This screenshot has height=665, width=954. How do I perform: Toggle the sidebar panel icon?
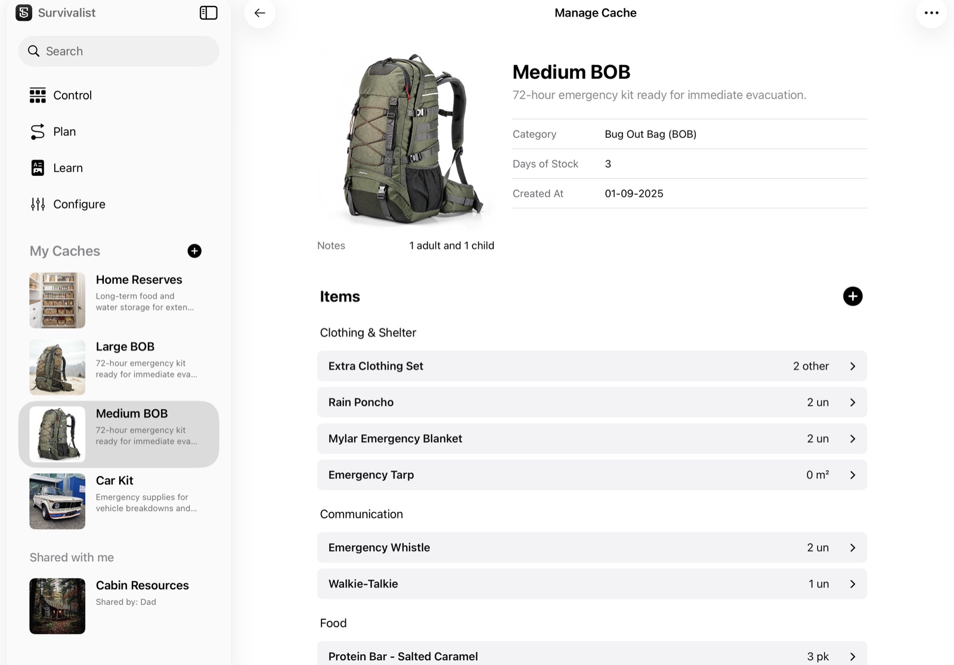point(208,13)
